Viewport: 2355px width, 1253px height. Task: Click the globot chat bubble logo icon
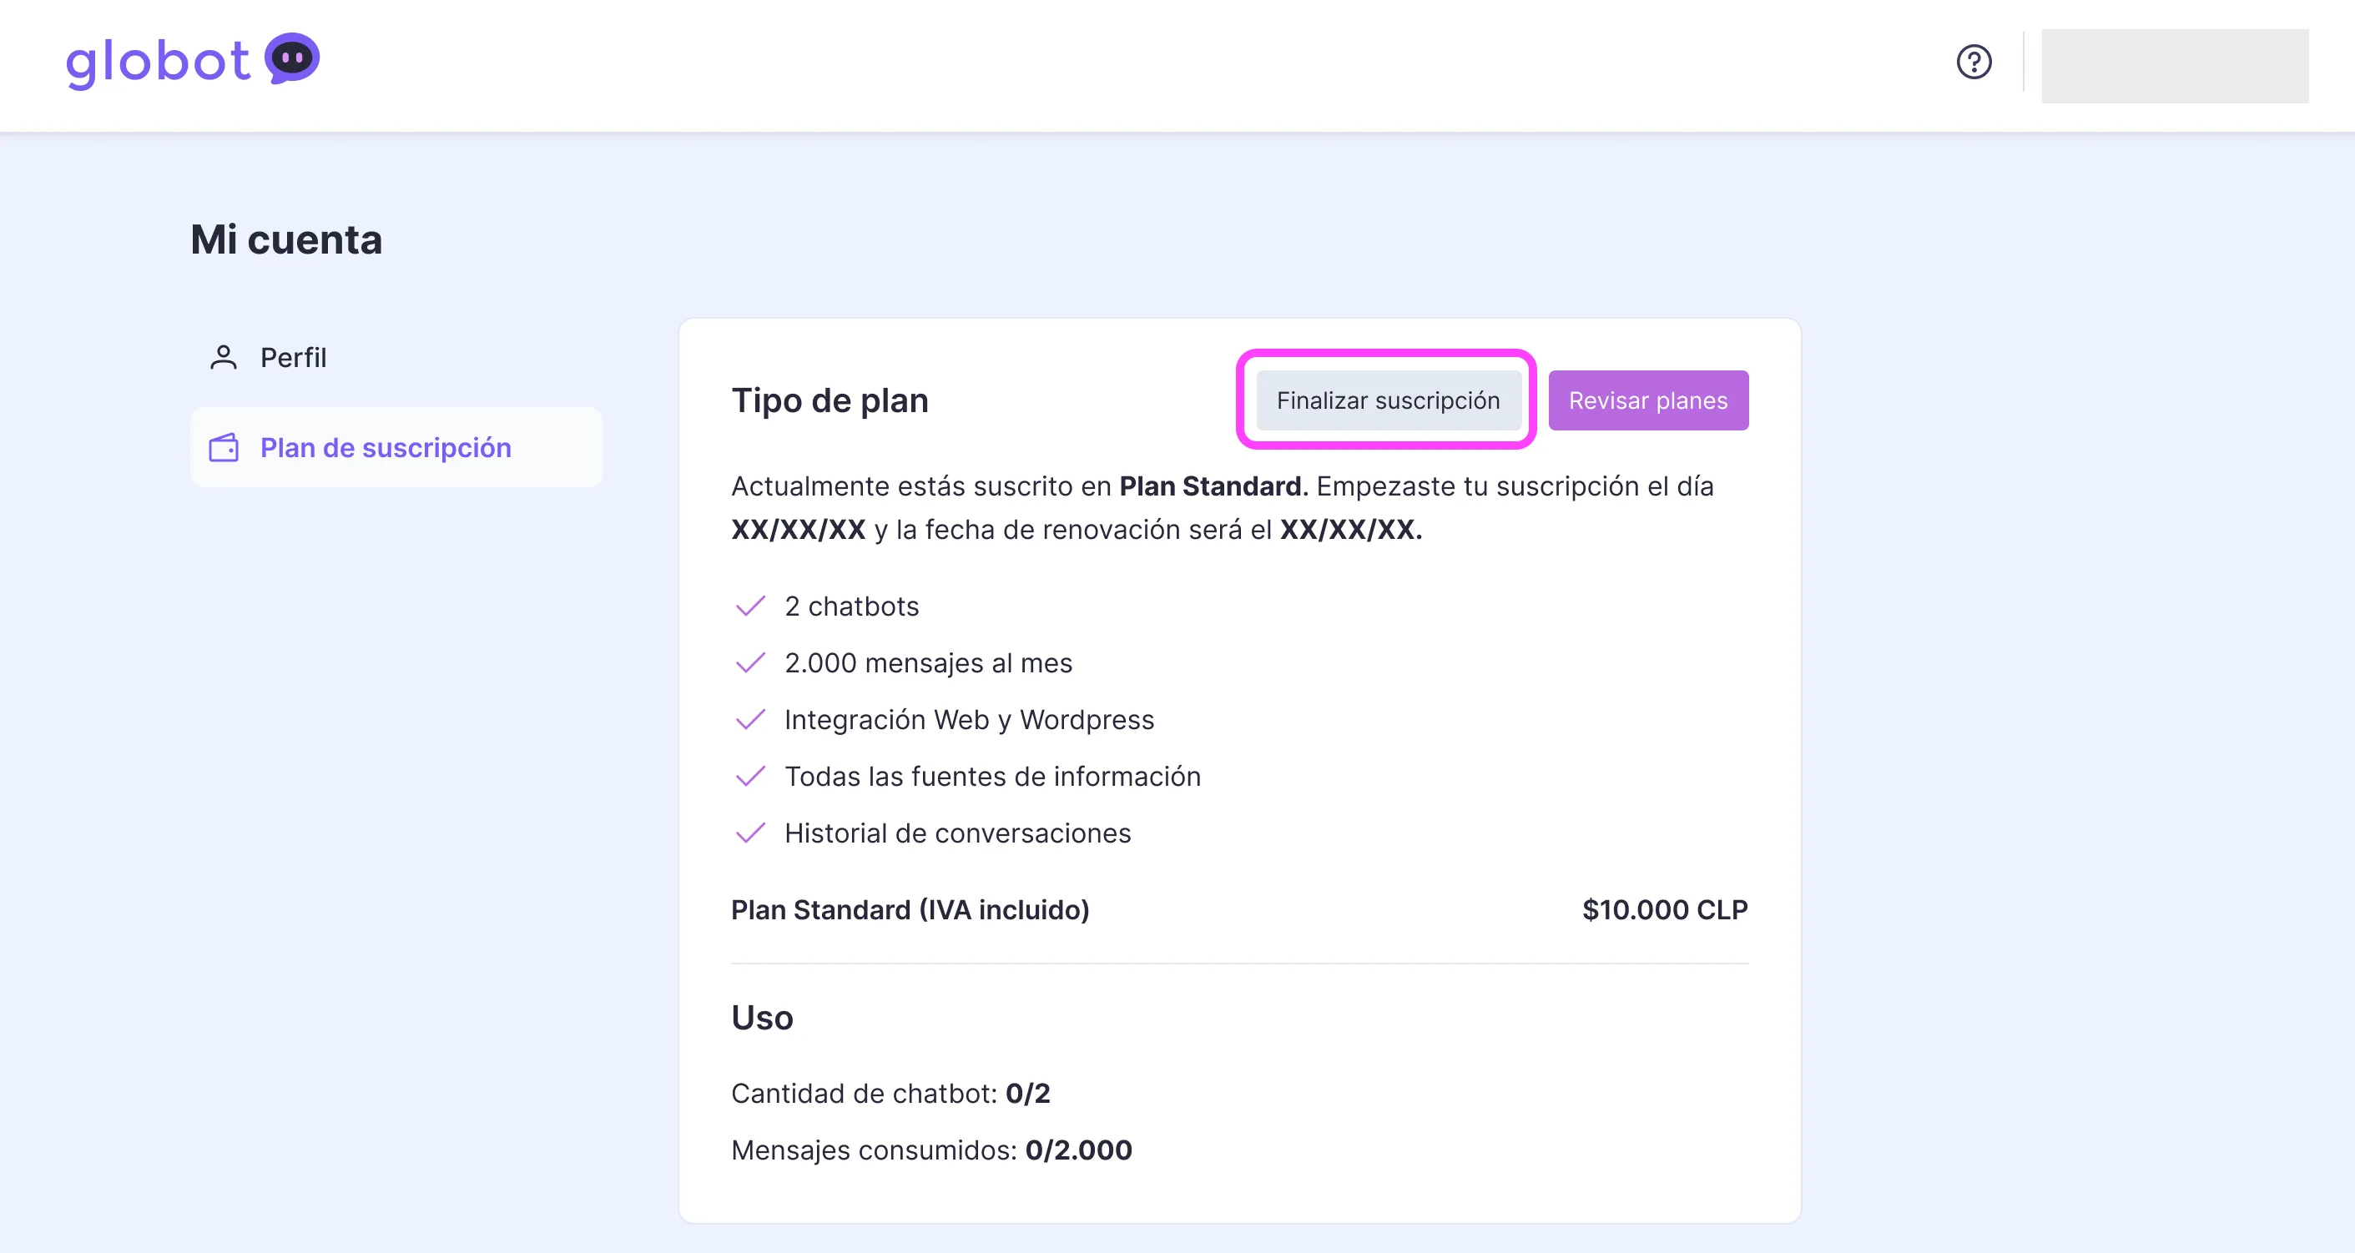(294, 58)
